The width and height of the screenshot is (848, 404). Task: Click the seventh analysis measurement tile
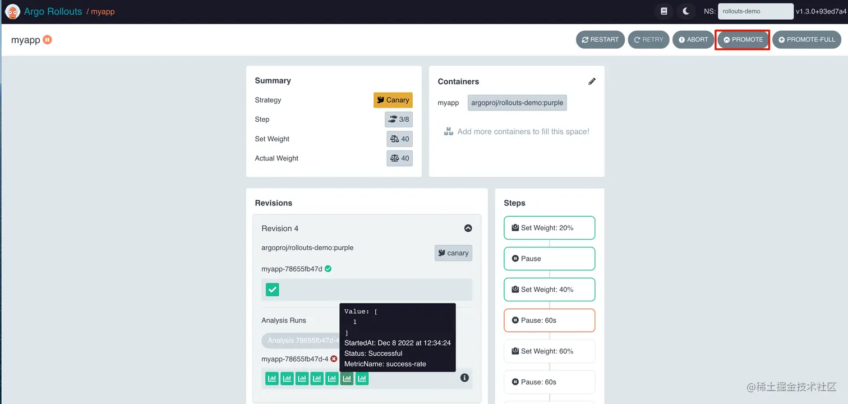(362, 379)
